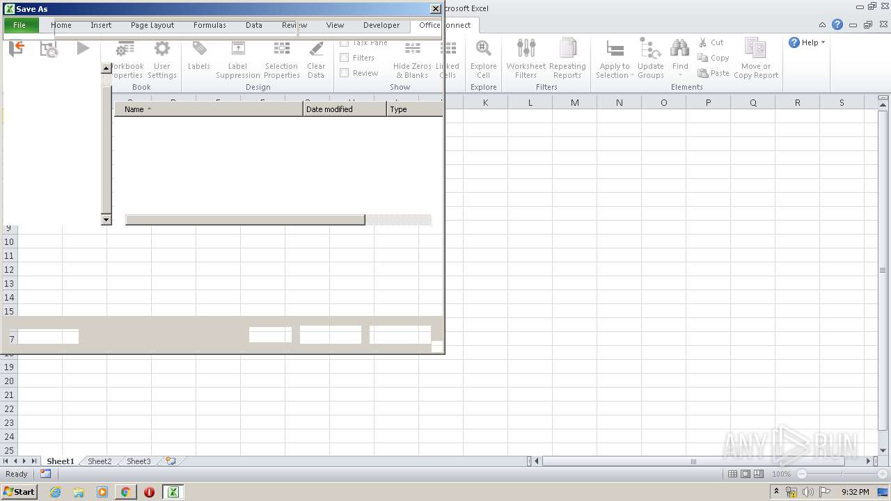Open the File tab
The height and width of the screenshot is (501, 891).
pyautogui.click(x=19, y=25)
